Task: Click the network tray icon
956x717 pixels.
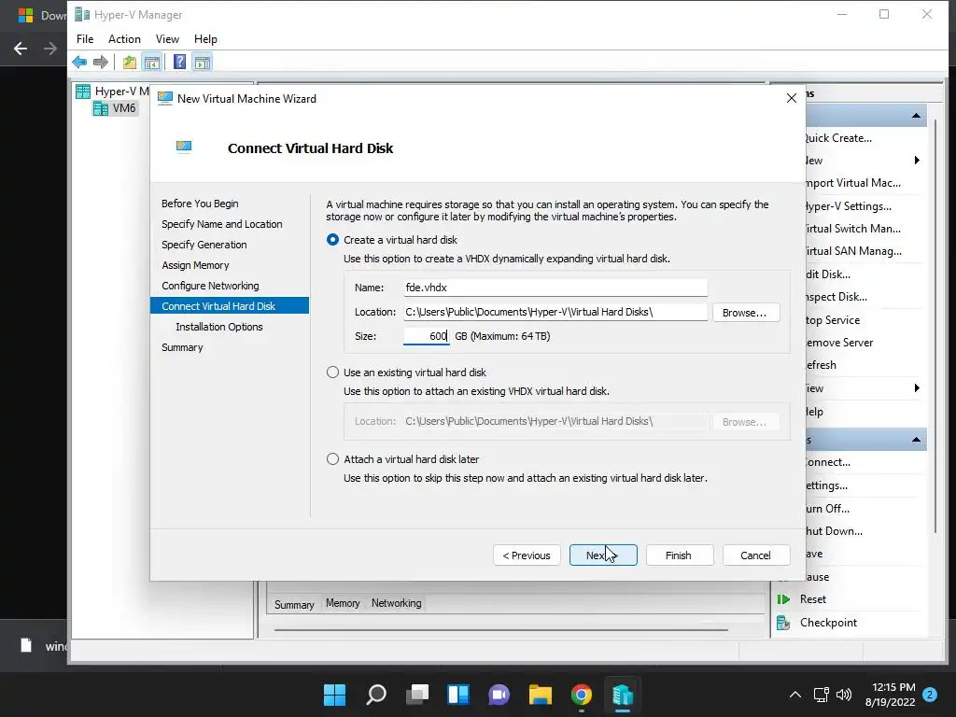Action: coord(821,695)
